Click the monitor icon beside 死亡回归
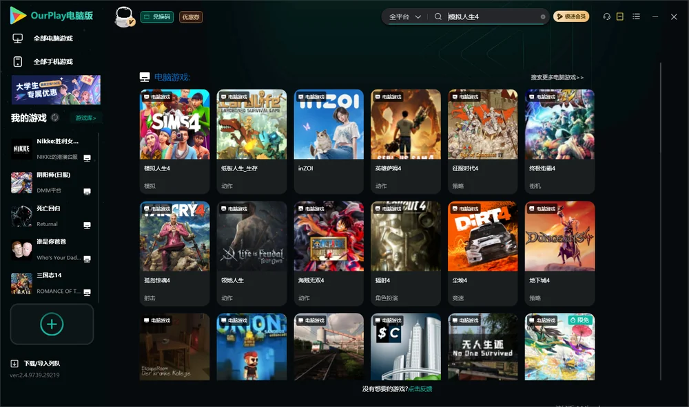Screen dimensions: 689x407 [87, 225]
